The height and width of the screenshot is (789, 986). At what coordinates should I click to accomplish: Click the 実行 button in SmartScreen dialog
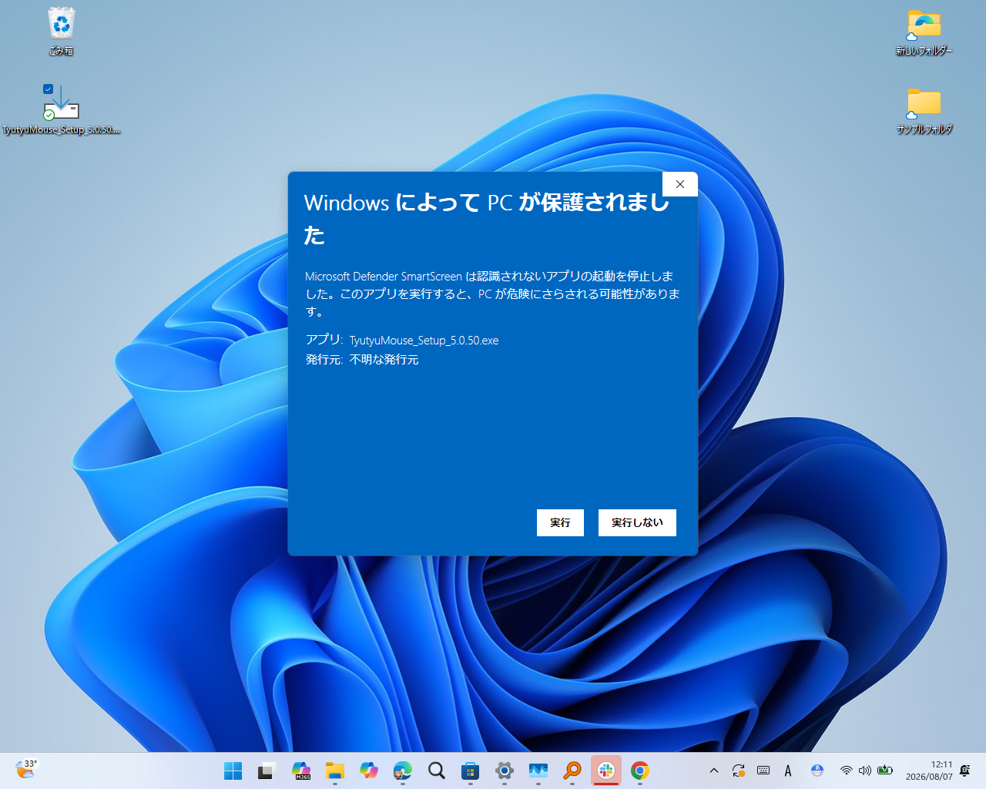pyautogui.click(x=560, y=522)
